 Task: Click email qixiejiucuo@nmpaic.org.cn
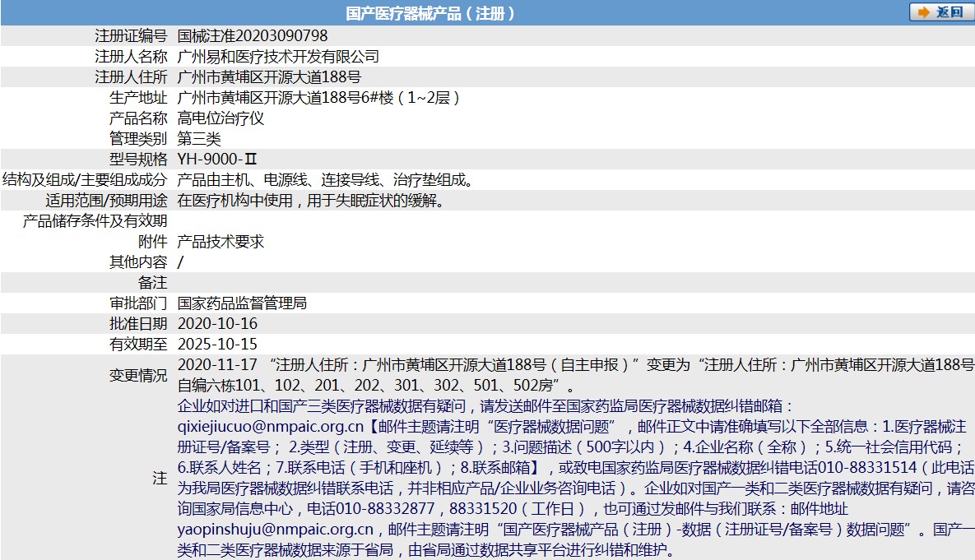[271, 426]
